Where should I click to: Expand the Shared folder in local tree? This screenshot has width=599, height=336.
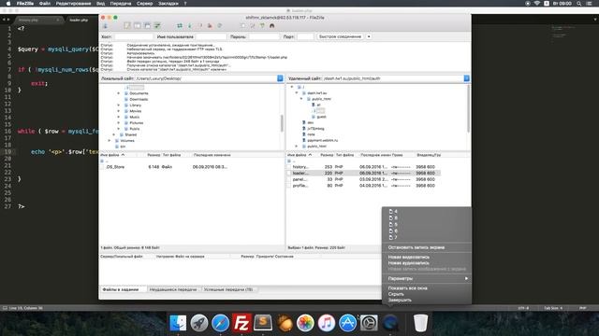point(114,134)
